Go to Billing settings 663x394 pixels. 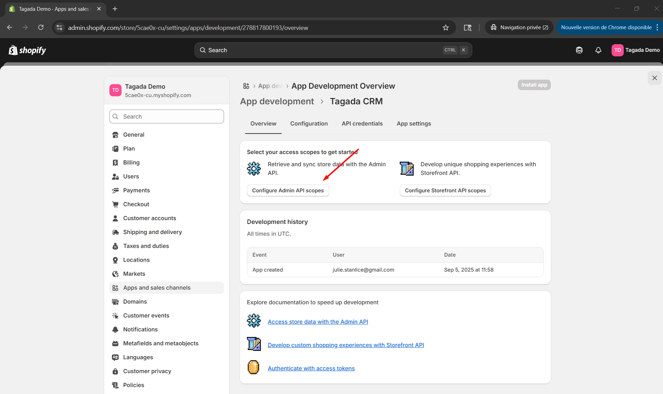click(x=167, y=162)
